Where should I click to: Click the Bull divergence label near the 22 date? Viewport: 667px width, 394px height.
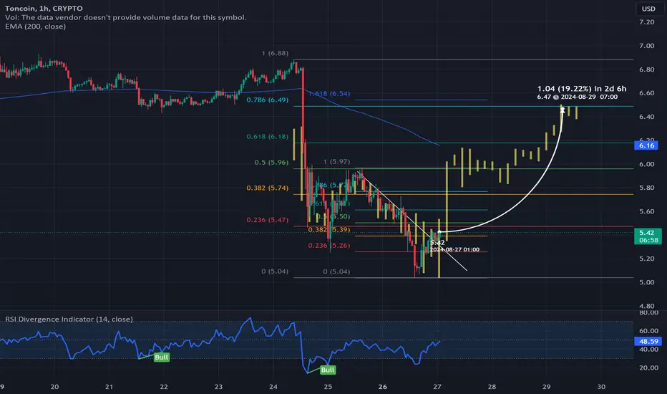(x=161, y=357)
